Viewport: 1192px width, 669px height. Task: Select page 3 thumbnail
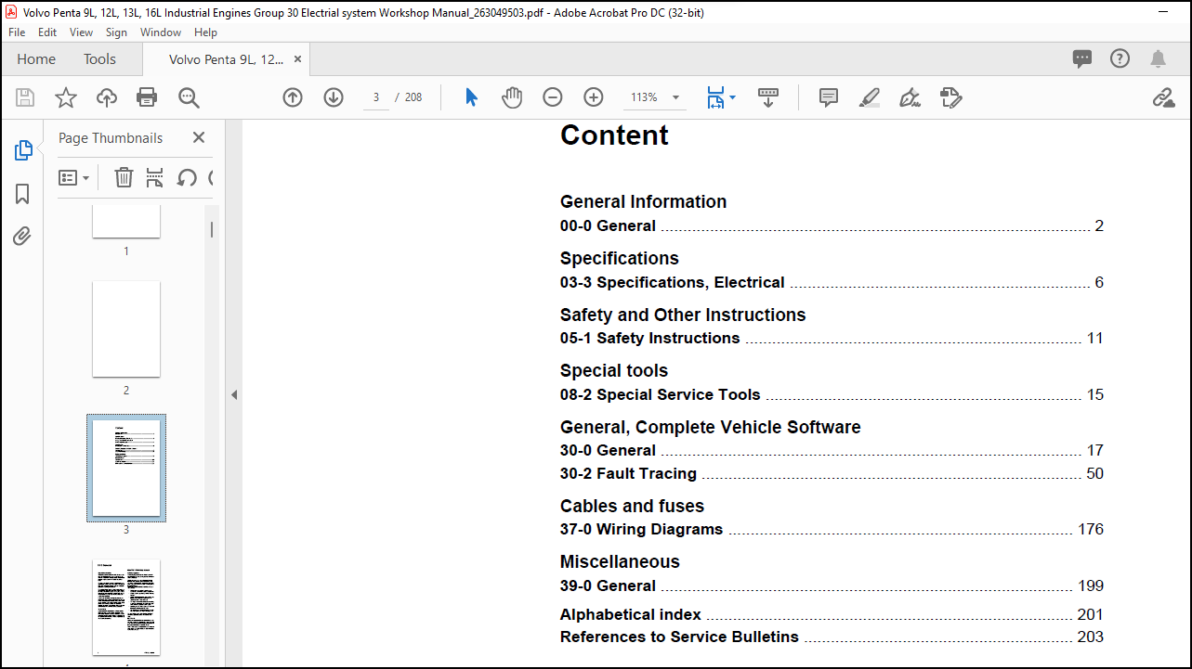pos(126,468)
